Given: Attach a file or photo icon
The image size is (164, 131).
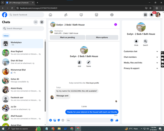Looking at the screenshot, I should point(55,120).
